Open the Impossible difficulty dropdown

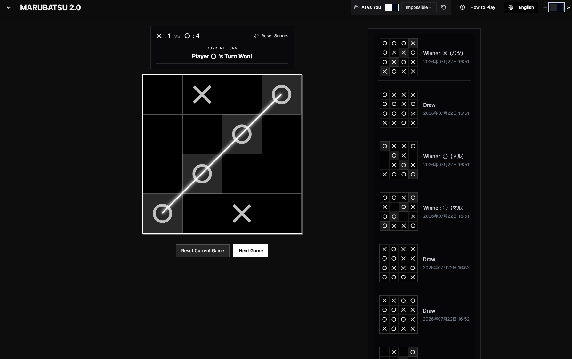(419, 7)
